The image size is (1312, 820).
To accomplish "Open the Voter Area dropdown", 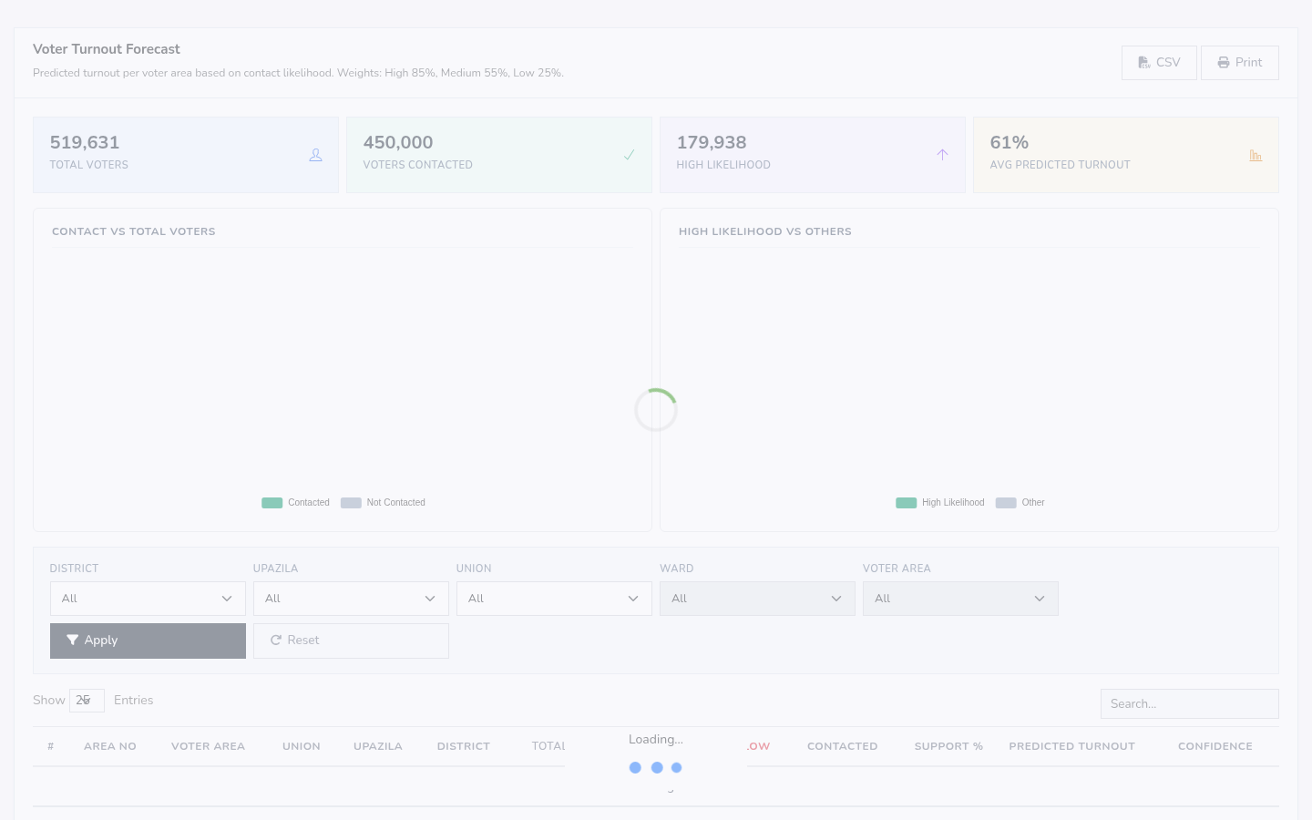I will pos(960,599).
